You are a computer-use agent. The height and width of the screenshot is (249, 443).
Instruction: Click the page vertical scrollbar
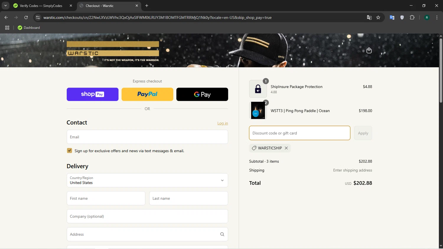tap(441, 71)
